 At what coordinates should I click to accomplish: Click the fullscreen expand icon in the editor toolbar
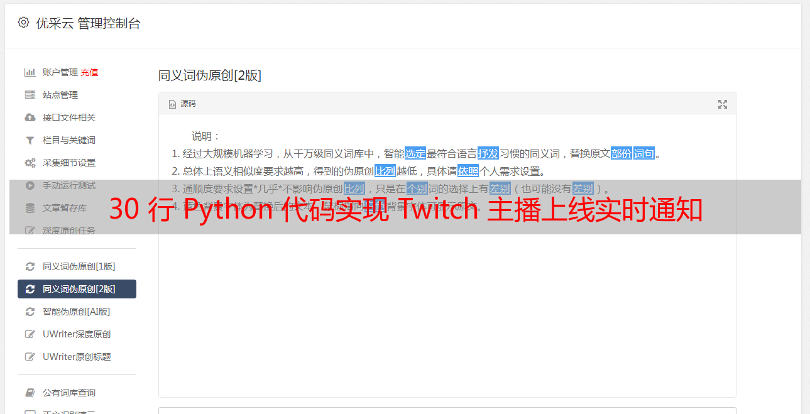[723, 104]
